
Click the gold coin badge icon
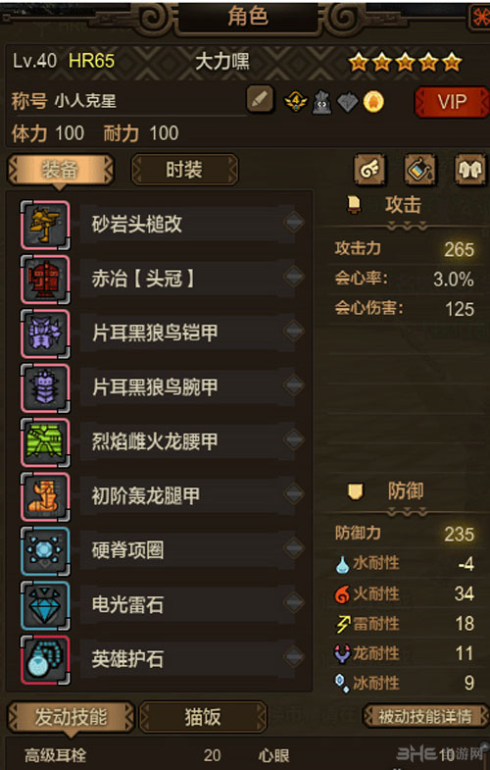point(373,102)
